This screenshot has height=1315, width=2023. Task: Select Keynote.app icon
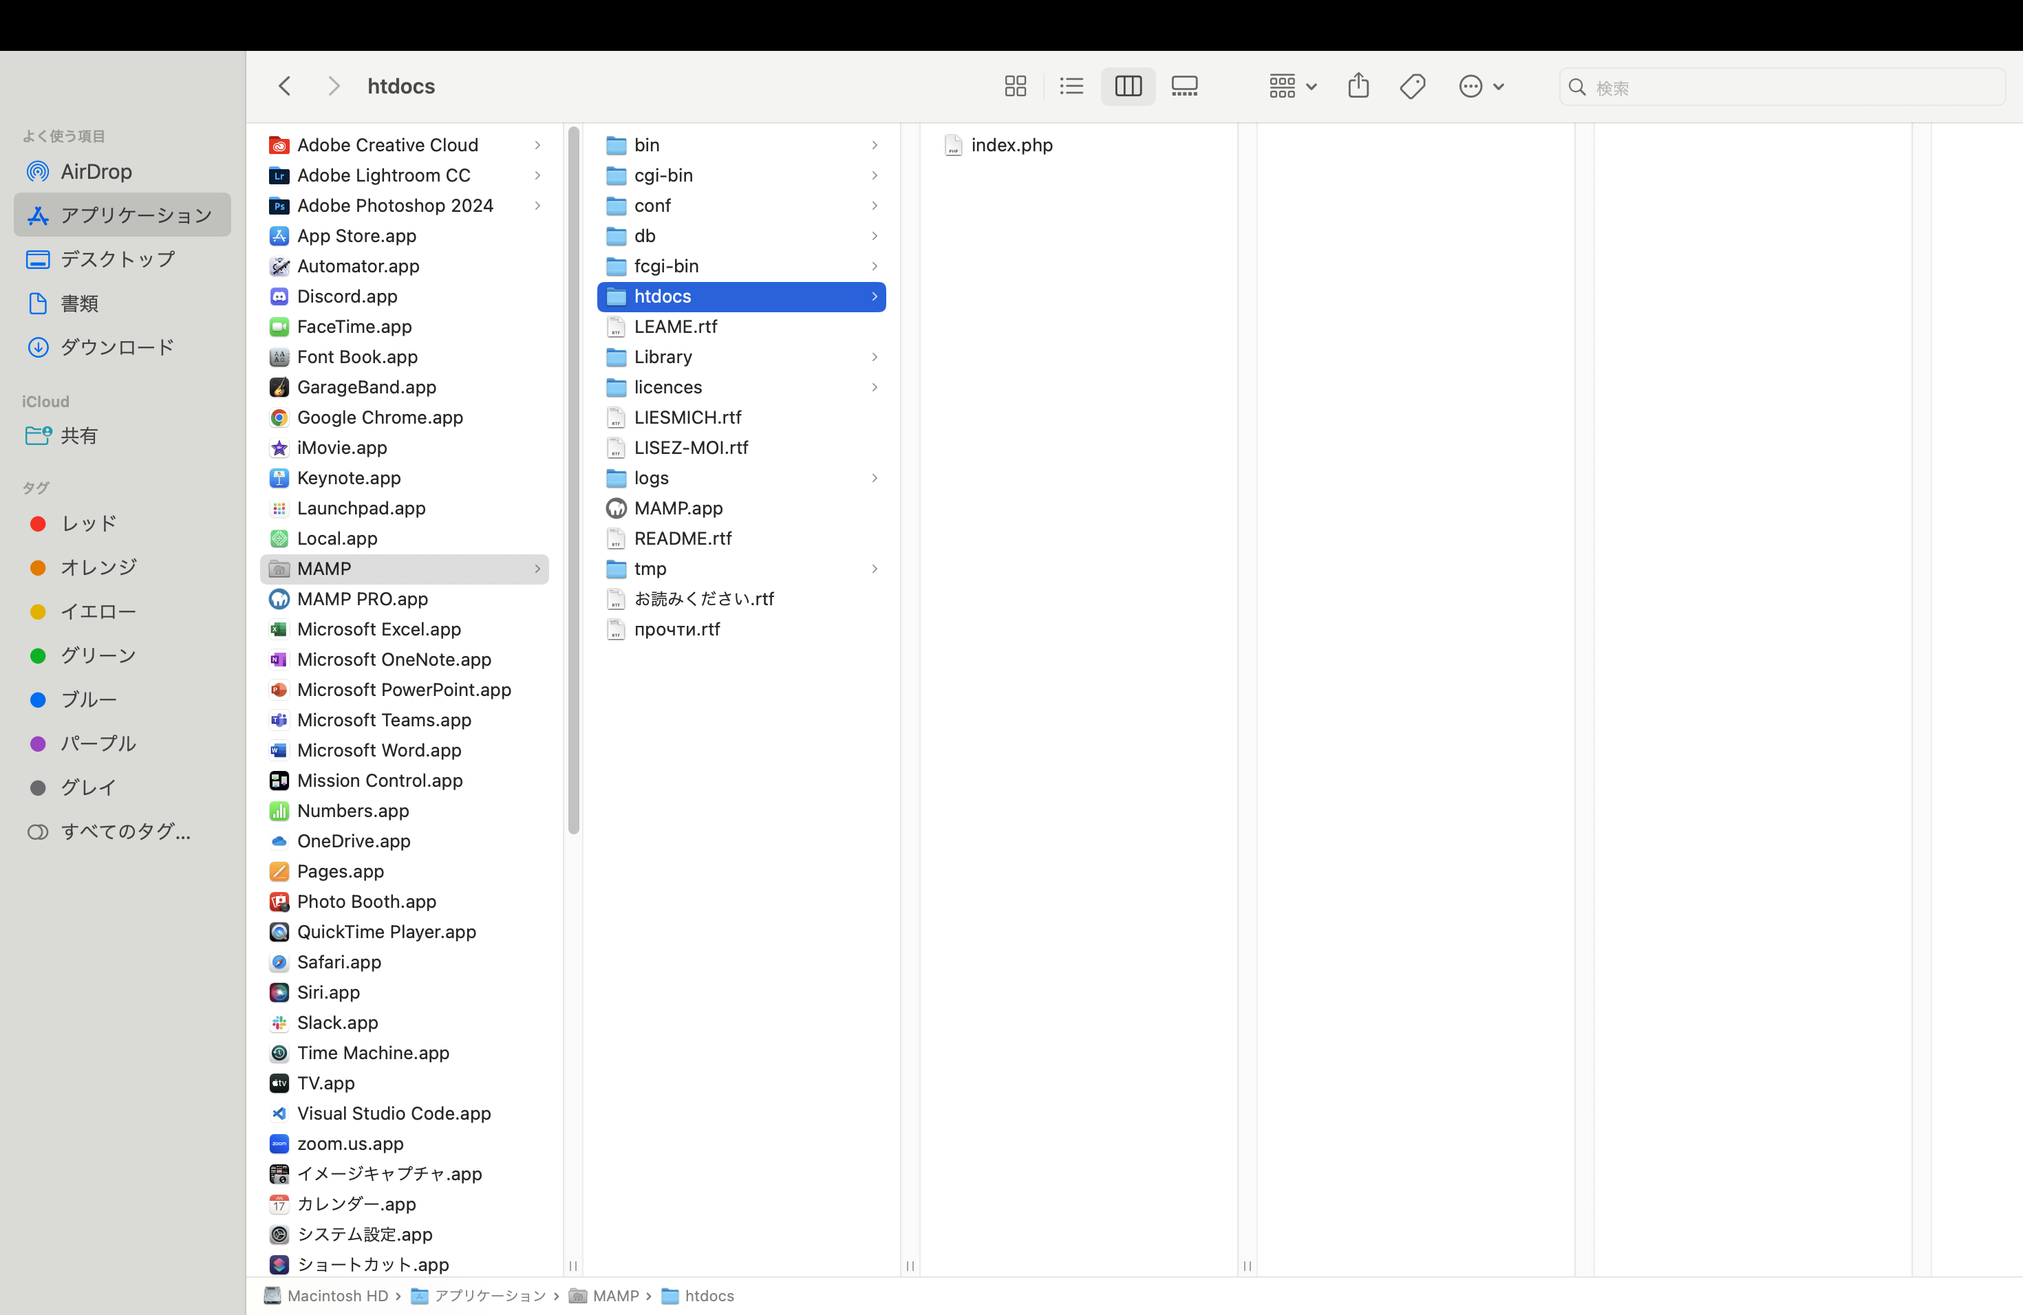pos(279,478)
